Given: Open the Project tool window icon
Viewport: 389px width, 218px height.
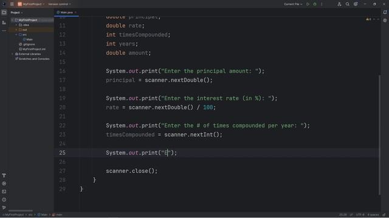Looking at the screenshot, I should point(4,12).
